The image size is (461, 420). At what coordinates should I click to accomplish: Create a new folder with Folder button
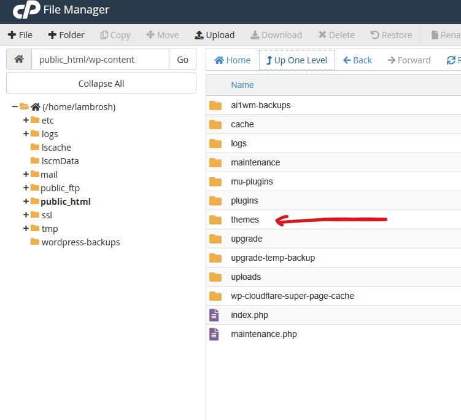coord(66,35)
